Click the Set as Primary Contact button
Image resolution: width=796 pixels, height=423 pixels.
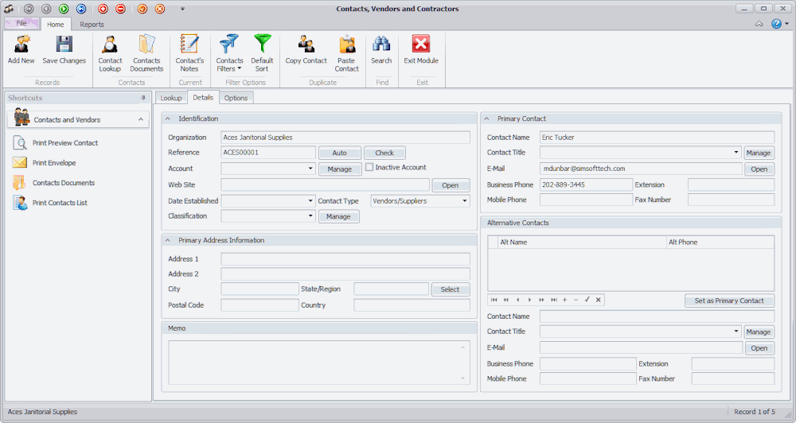point(728,301)
